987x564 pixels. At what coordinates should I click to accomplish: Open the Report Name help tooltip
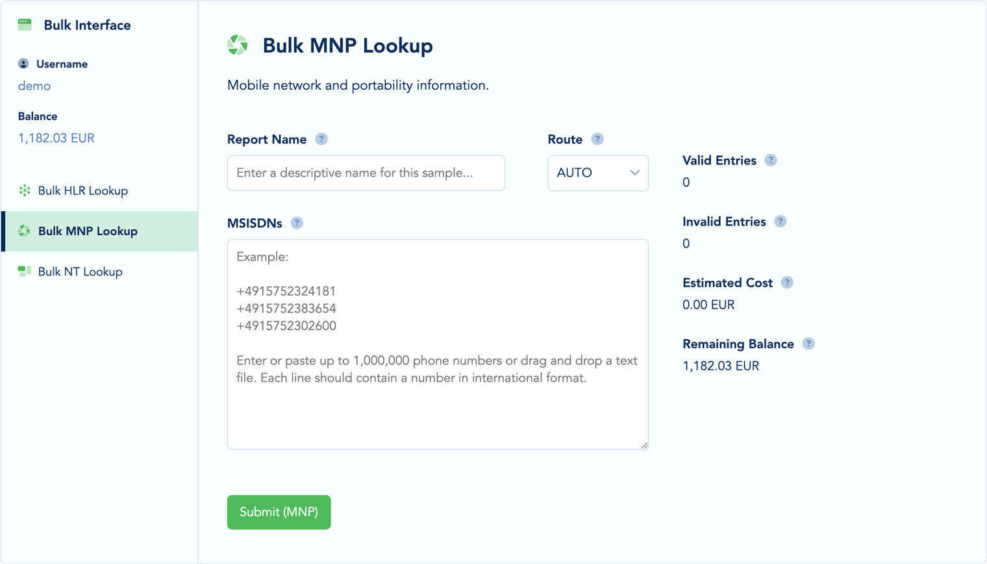[x=321, y=138]
